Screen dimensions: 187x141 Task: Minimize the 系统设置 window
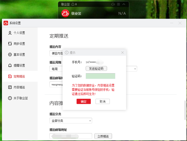click(172, 23)
